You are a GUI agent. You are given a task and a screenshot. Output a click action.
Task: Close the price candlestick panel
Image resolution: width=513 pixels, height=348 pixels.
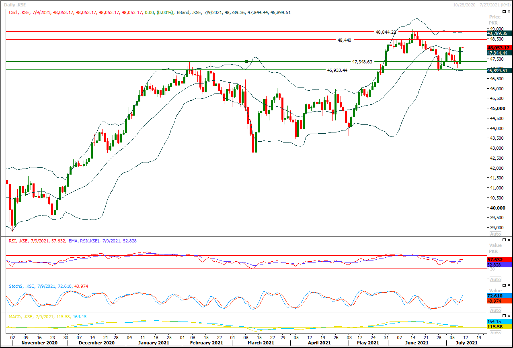coord(509,11)
